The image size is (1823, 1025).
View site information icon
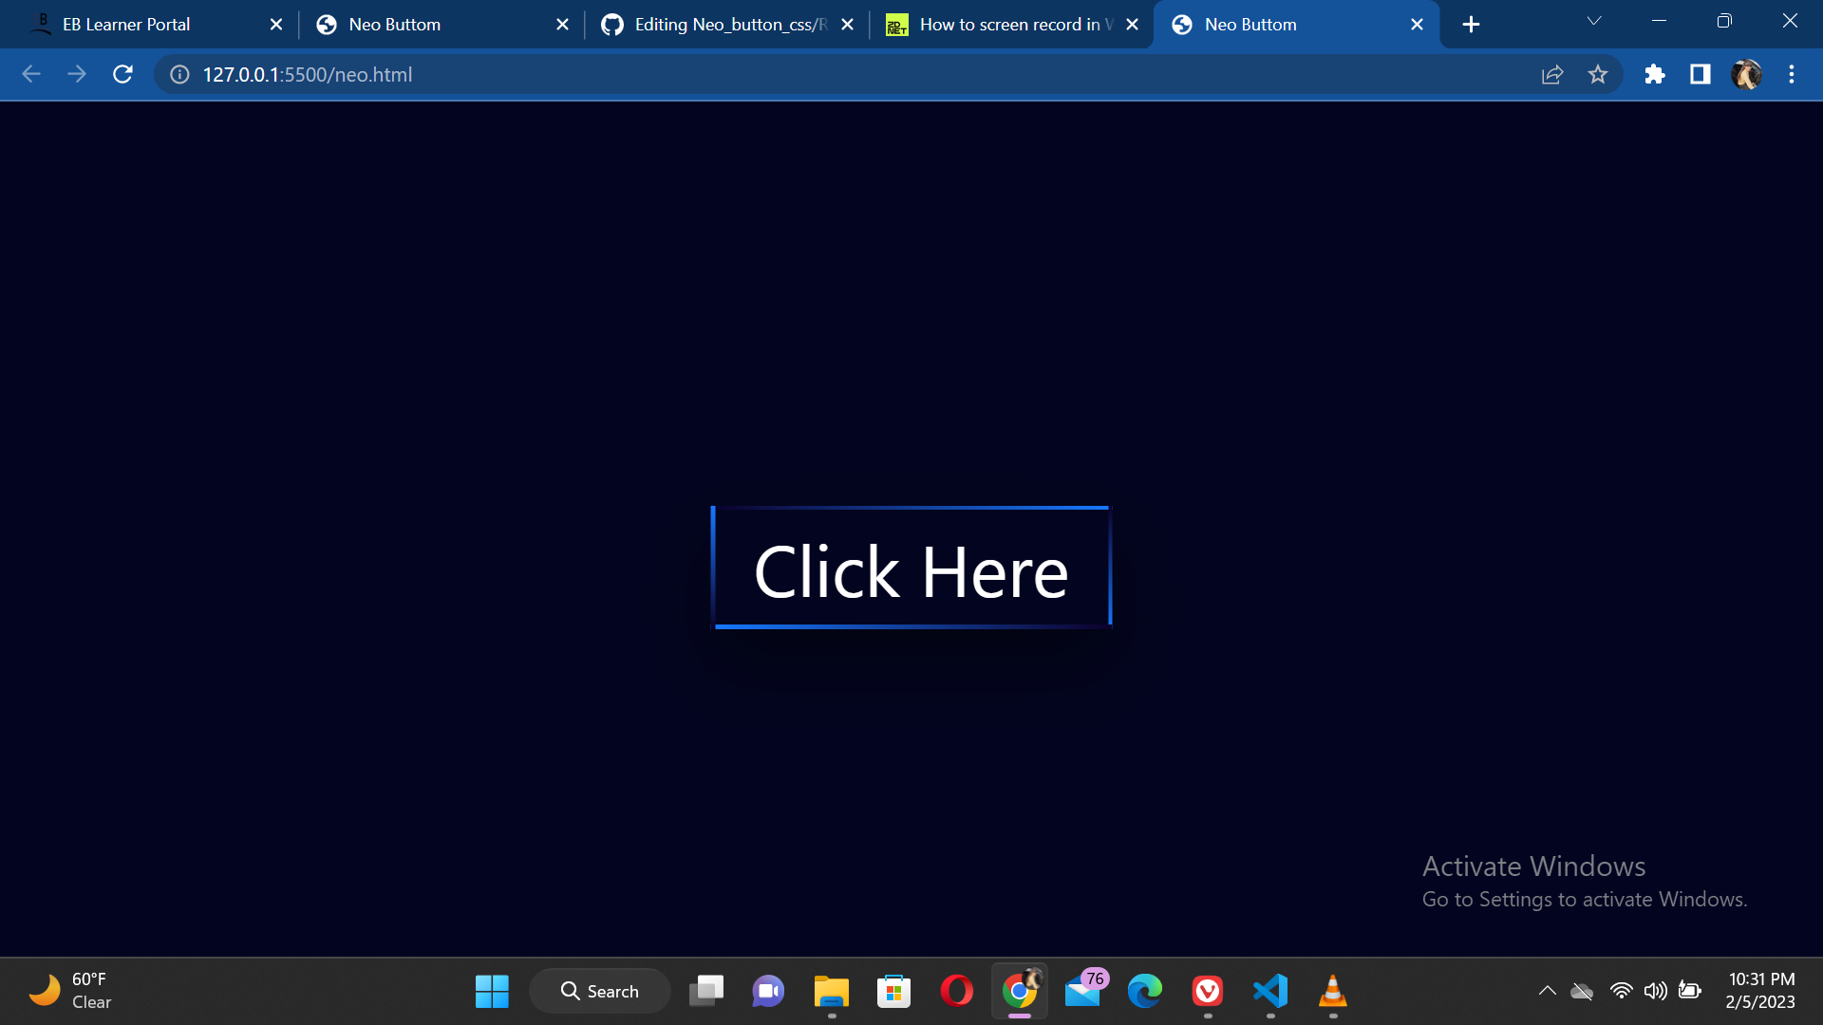[179, 74]
